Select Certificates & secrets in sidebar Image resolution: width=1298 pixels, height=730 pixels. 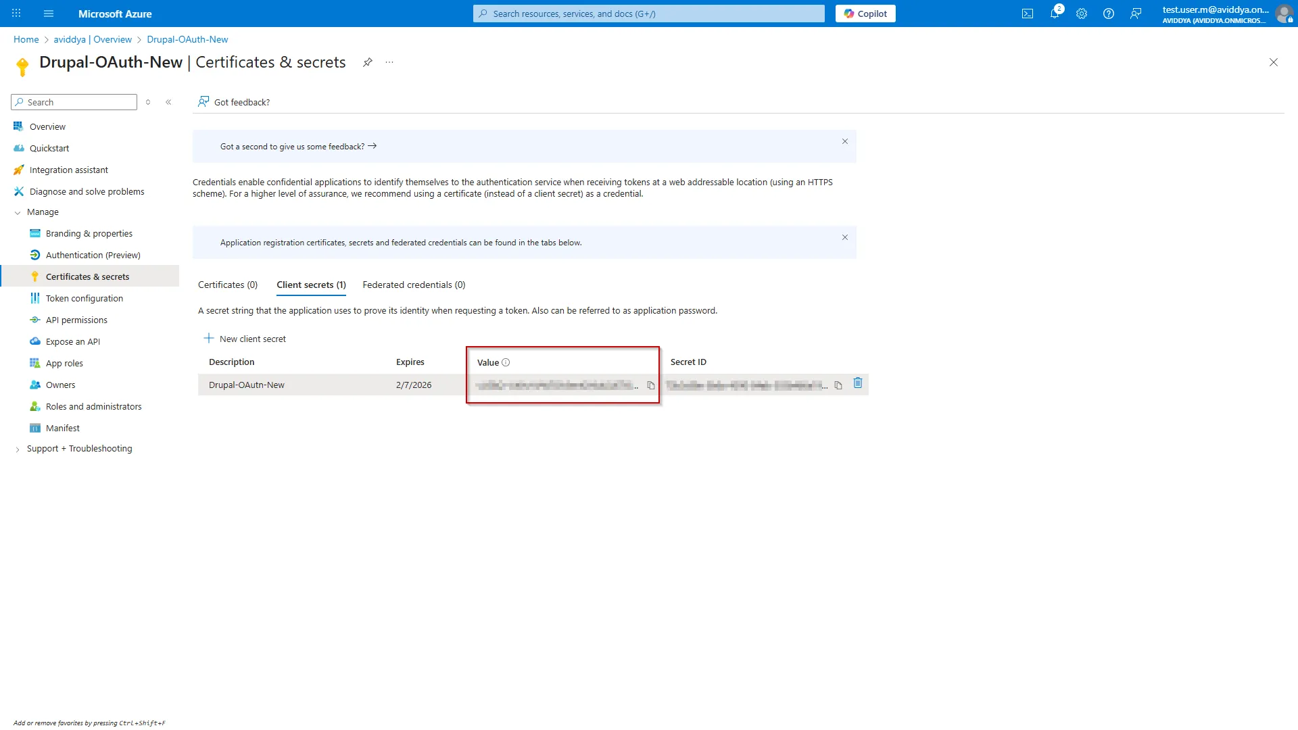[88, 276]
